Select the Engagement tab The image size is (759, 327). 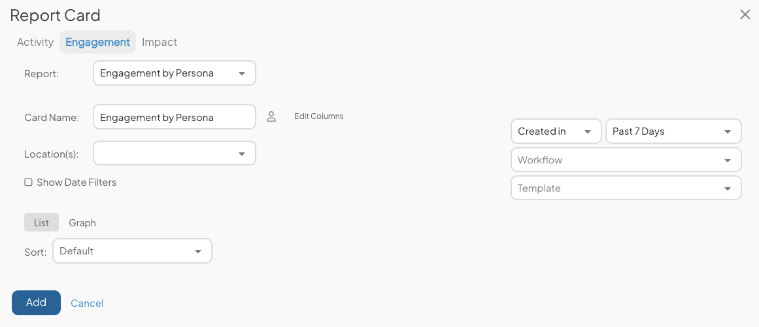[98, 42]
